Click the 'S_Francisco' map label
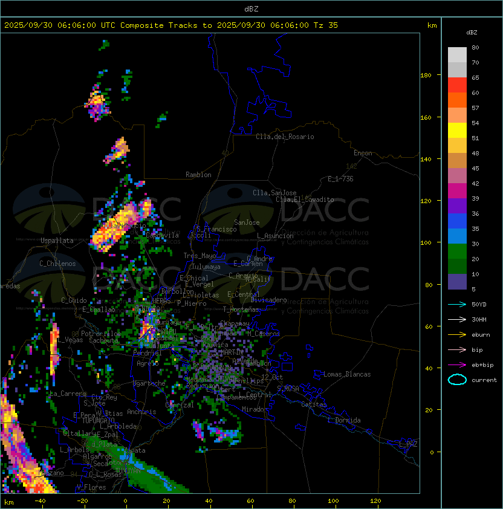The height and width of the screenshot is (509, 503). click(x=216, y=229)
